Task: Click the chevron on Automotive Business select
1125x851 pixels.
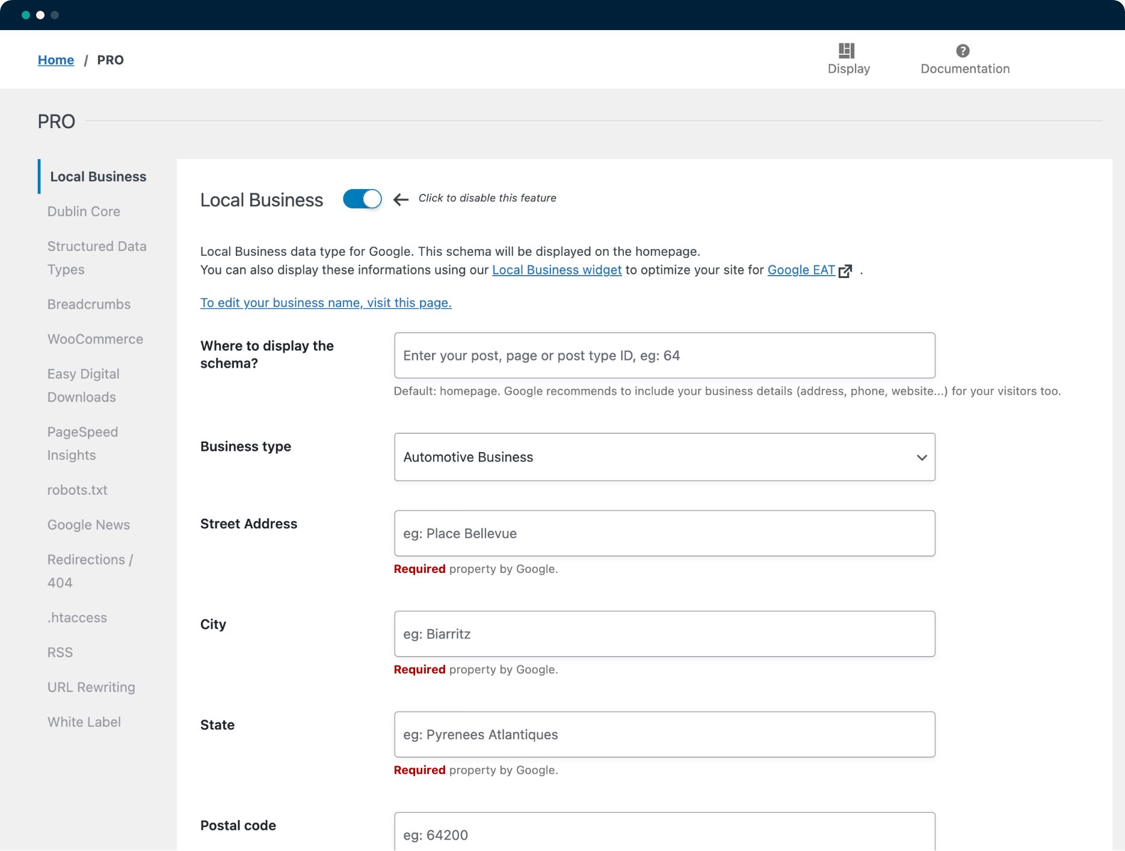Action: coord(921,457)
